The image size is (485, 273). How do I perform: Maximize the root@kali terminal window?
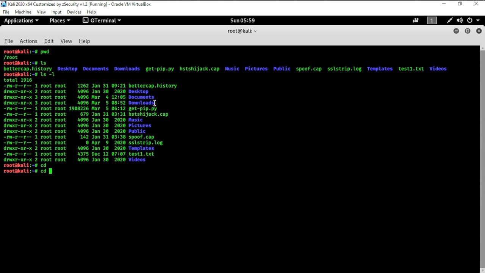coord(468,31)
